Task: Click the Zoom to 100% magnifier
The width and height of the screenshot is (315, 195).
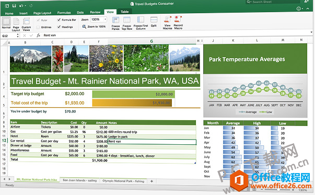Action: (85, 27)
